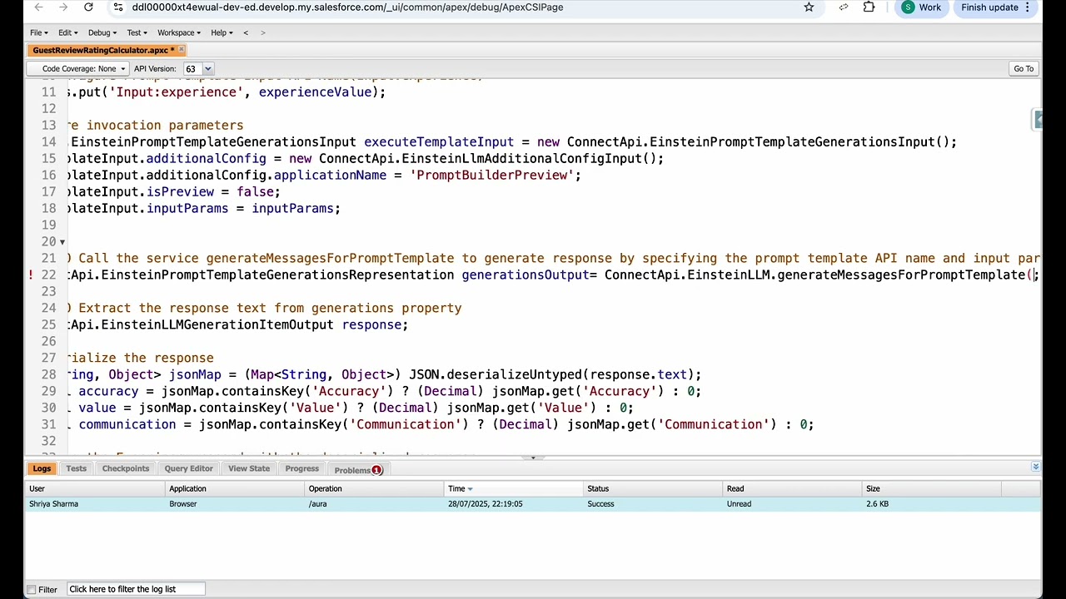Screen dimensions: 1066x599
Task: Switch to the Logs tab
Action: (x=42, y=468)
